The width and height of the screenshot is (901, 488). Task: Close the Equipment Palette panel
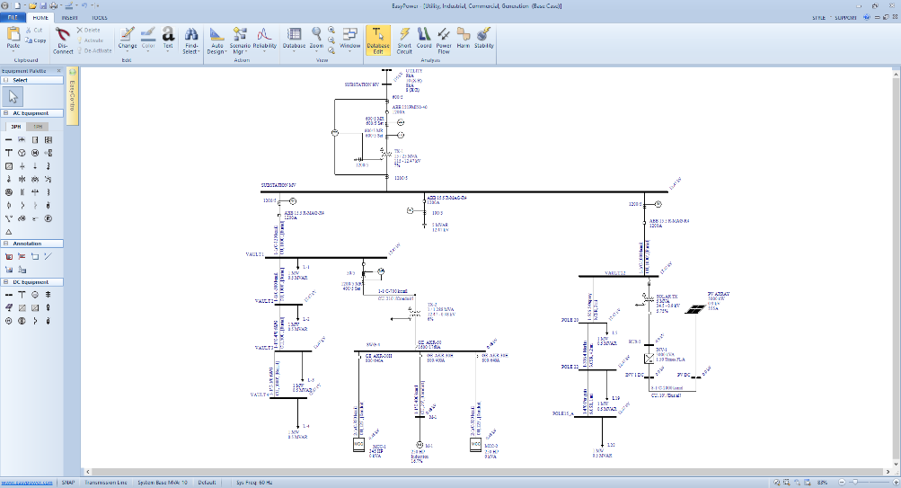click(x=58, y=71)
